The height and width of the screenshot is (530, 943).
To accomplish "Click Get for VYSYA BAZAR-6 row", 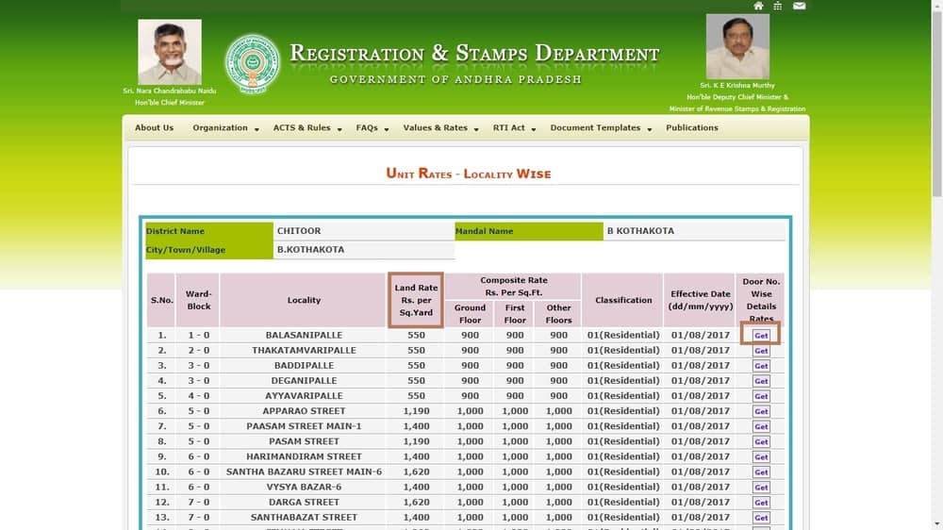I will (761, 487).
